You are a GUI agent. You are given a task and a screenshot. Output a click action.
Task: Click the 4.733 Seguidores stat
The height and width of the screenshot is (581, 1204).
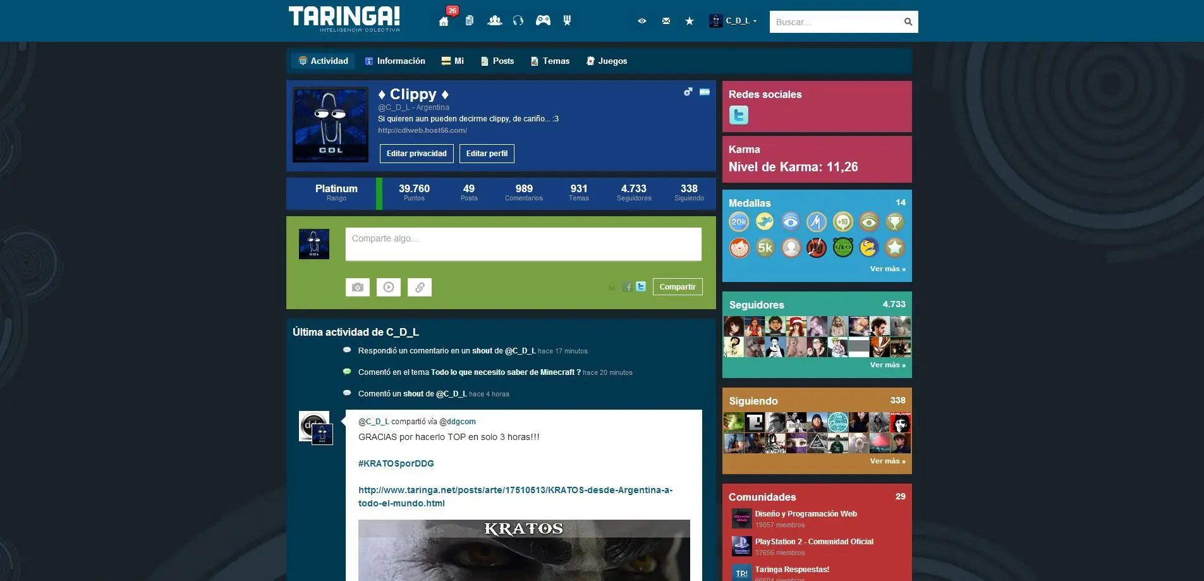634,193
